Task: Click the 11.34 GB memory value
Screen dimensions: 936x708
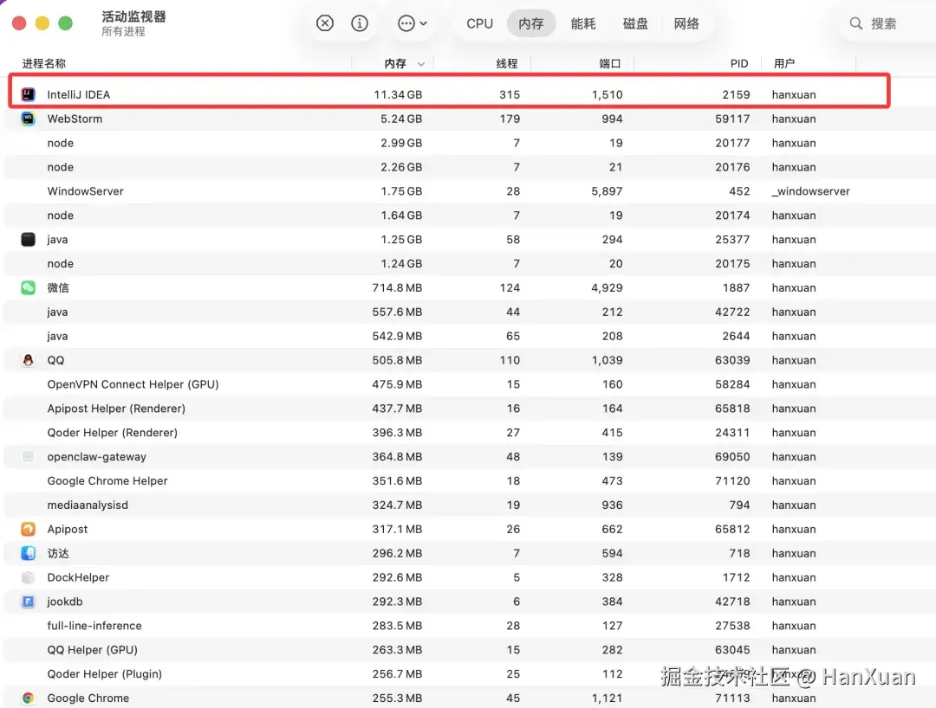Action: click(x=398, y=94)
